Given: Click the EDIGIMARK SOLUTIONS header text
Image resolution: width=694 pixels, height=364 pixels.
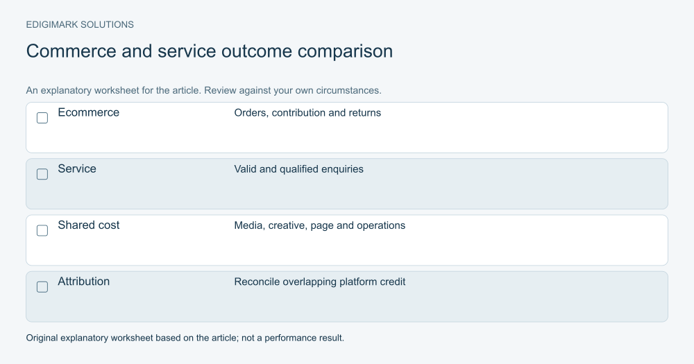Looking at the screenshot, I should click(x=80, y=25).
